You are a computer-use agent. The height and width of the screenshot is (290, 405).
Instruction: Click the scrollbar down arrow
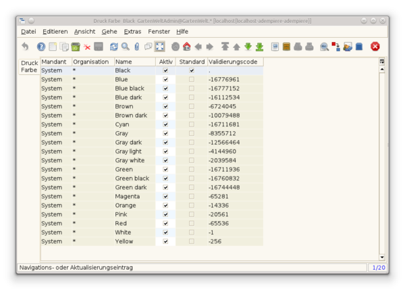click(382, 257)
